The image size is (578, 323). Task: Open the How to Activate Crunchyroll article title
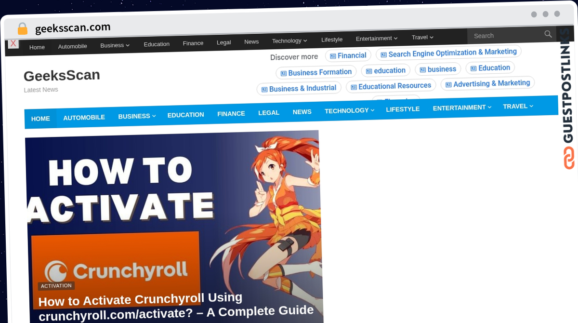(x=176, y=306)
